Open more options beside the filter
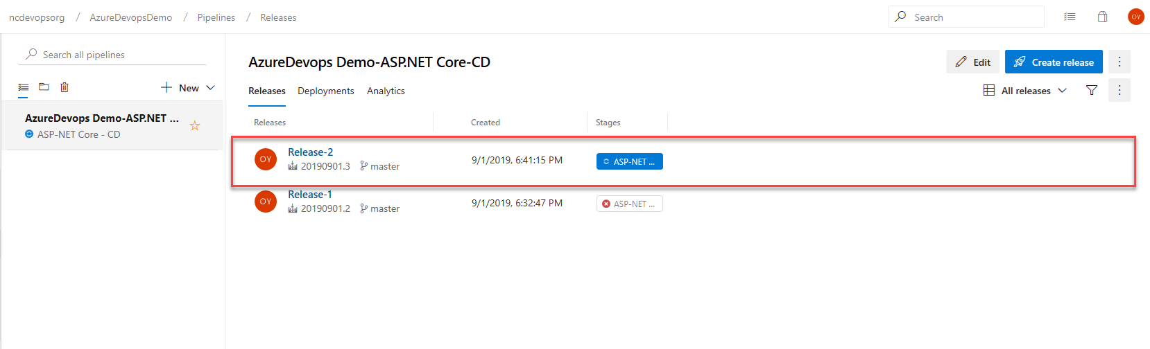1150x349 pixels. (1119, 90)
